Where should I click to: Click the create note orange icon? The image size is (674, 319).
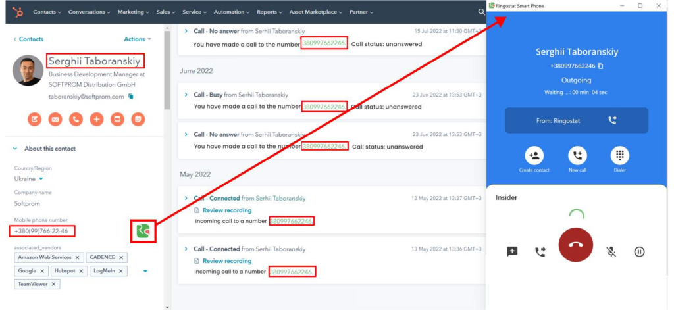35,119
